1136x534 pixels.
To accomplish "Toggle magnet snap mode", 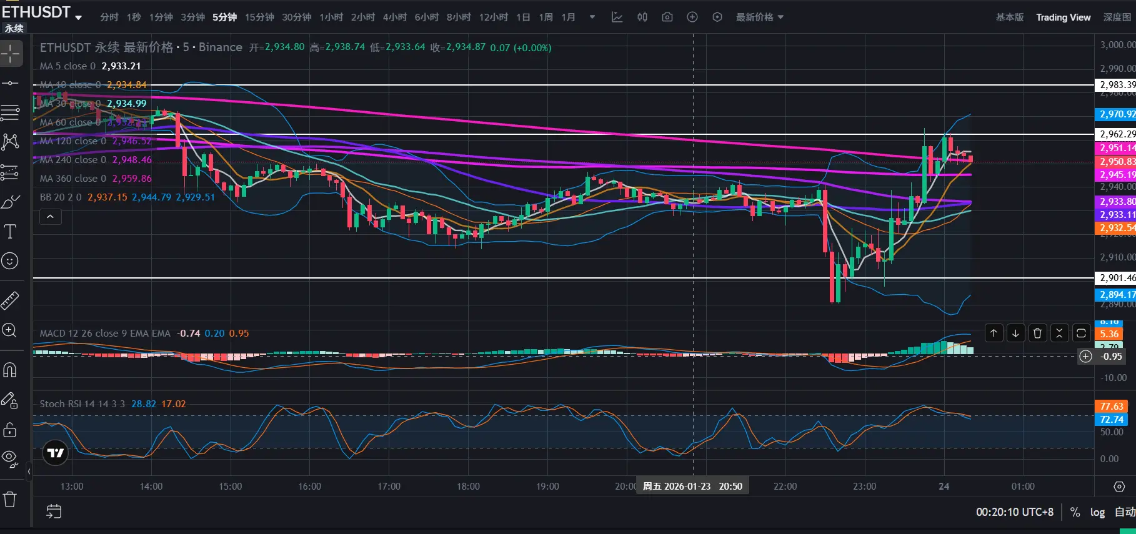I will coord(11,370).
